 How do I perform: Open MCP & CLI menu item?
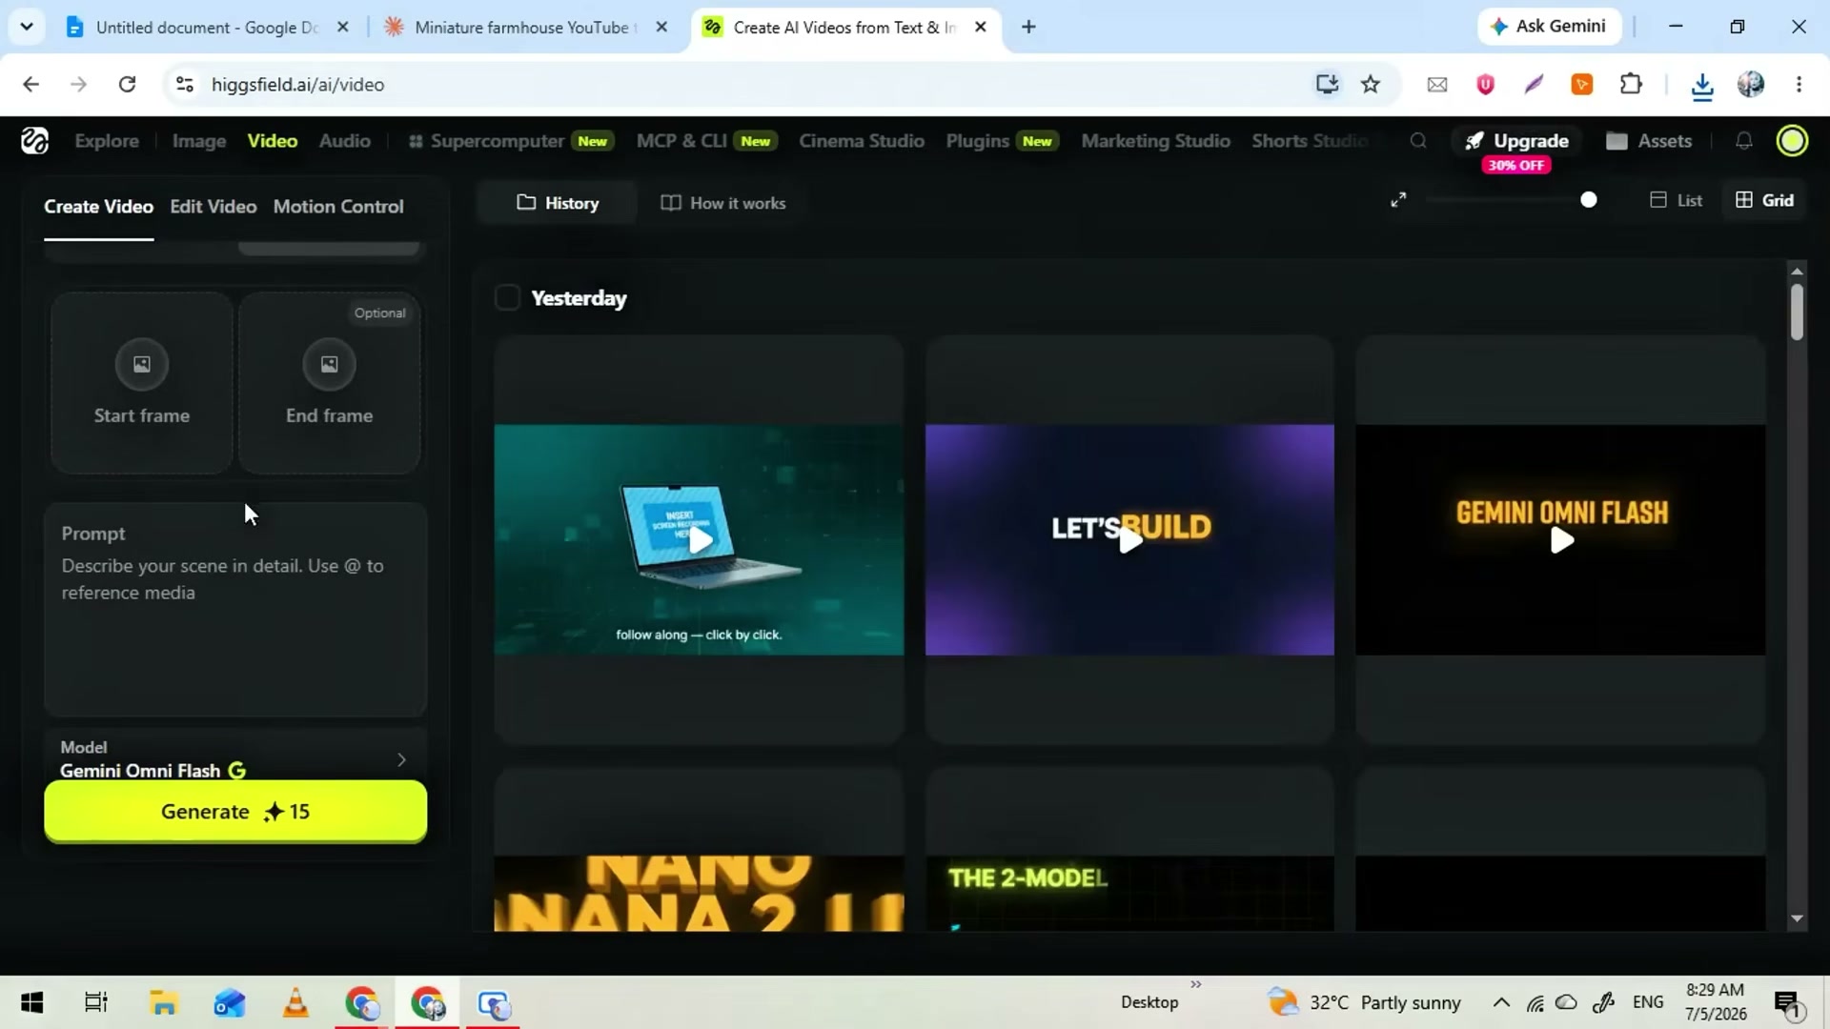[x=706, y=141]
